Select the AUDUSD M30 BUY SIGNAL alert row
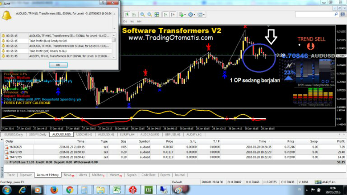Screen dimensions: 347x195 [x=56, y=46]
